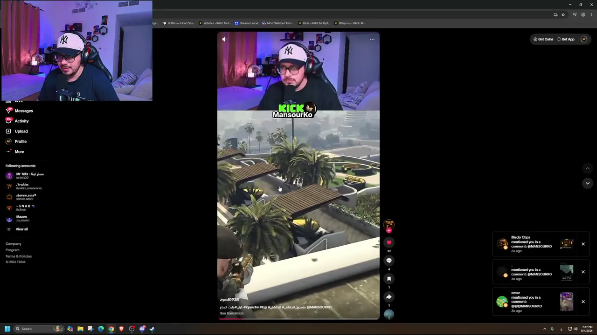Like the video with the heart icon
Viewport: 597px width, 335px height.
389,242
